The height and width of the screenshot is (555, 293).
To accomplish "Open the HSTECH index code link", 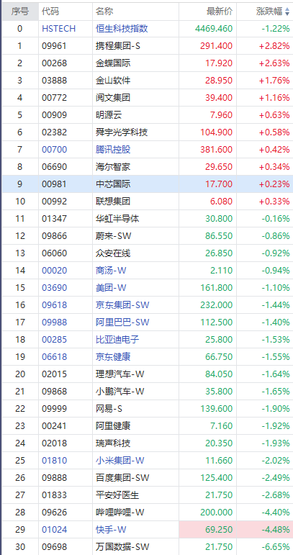I will (59, 29).
